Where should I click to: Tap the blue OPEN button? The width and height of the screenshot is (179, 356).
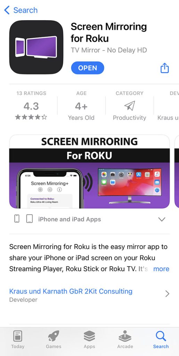click(x=88, y=68)
